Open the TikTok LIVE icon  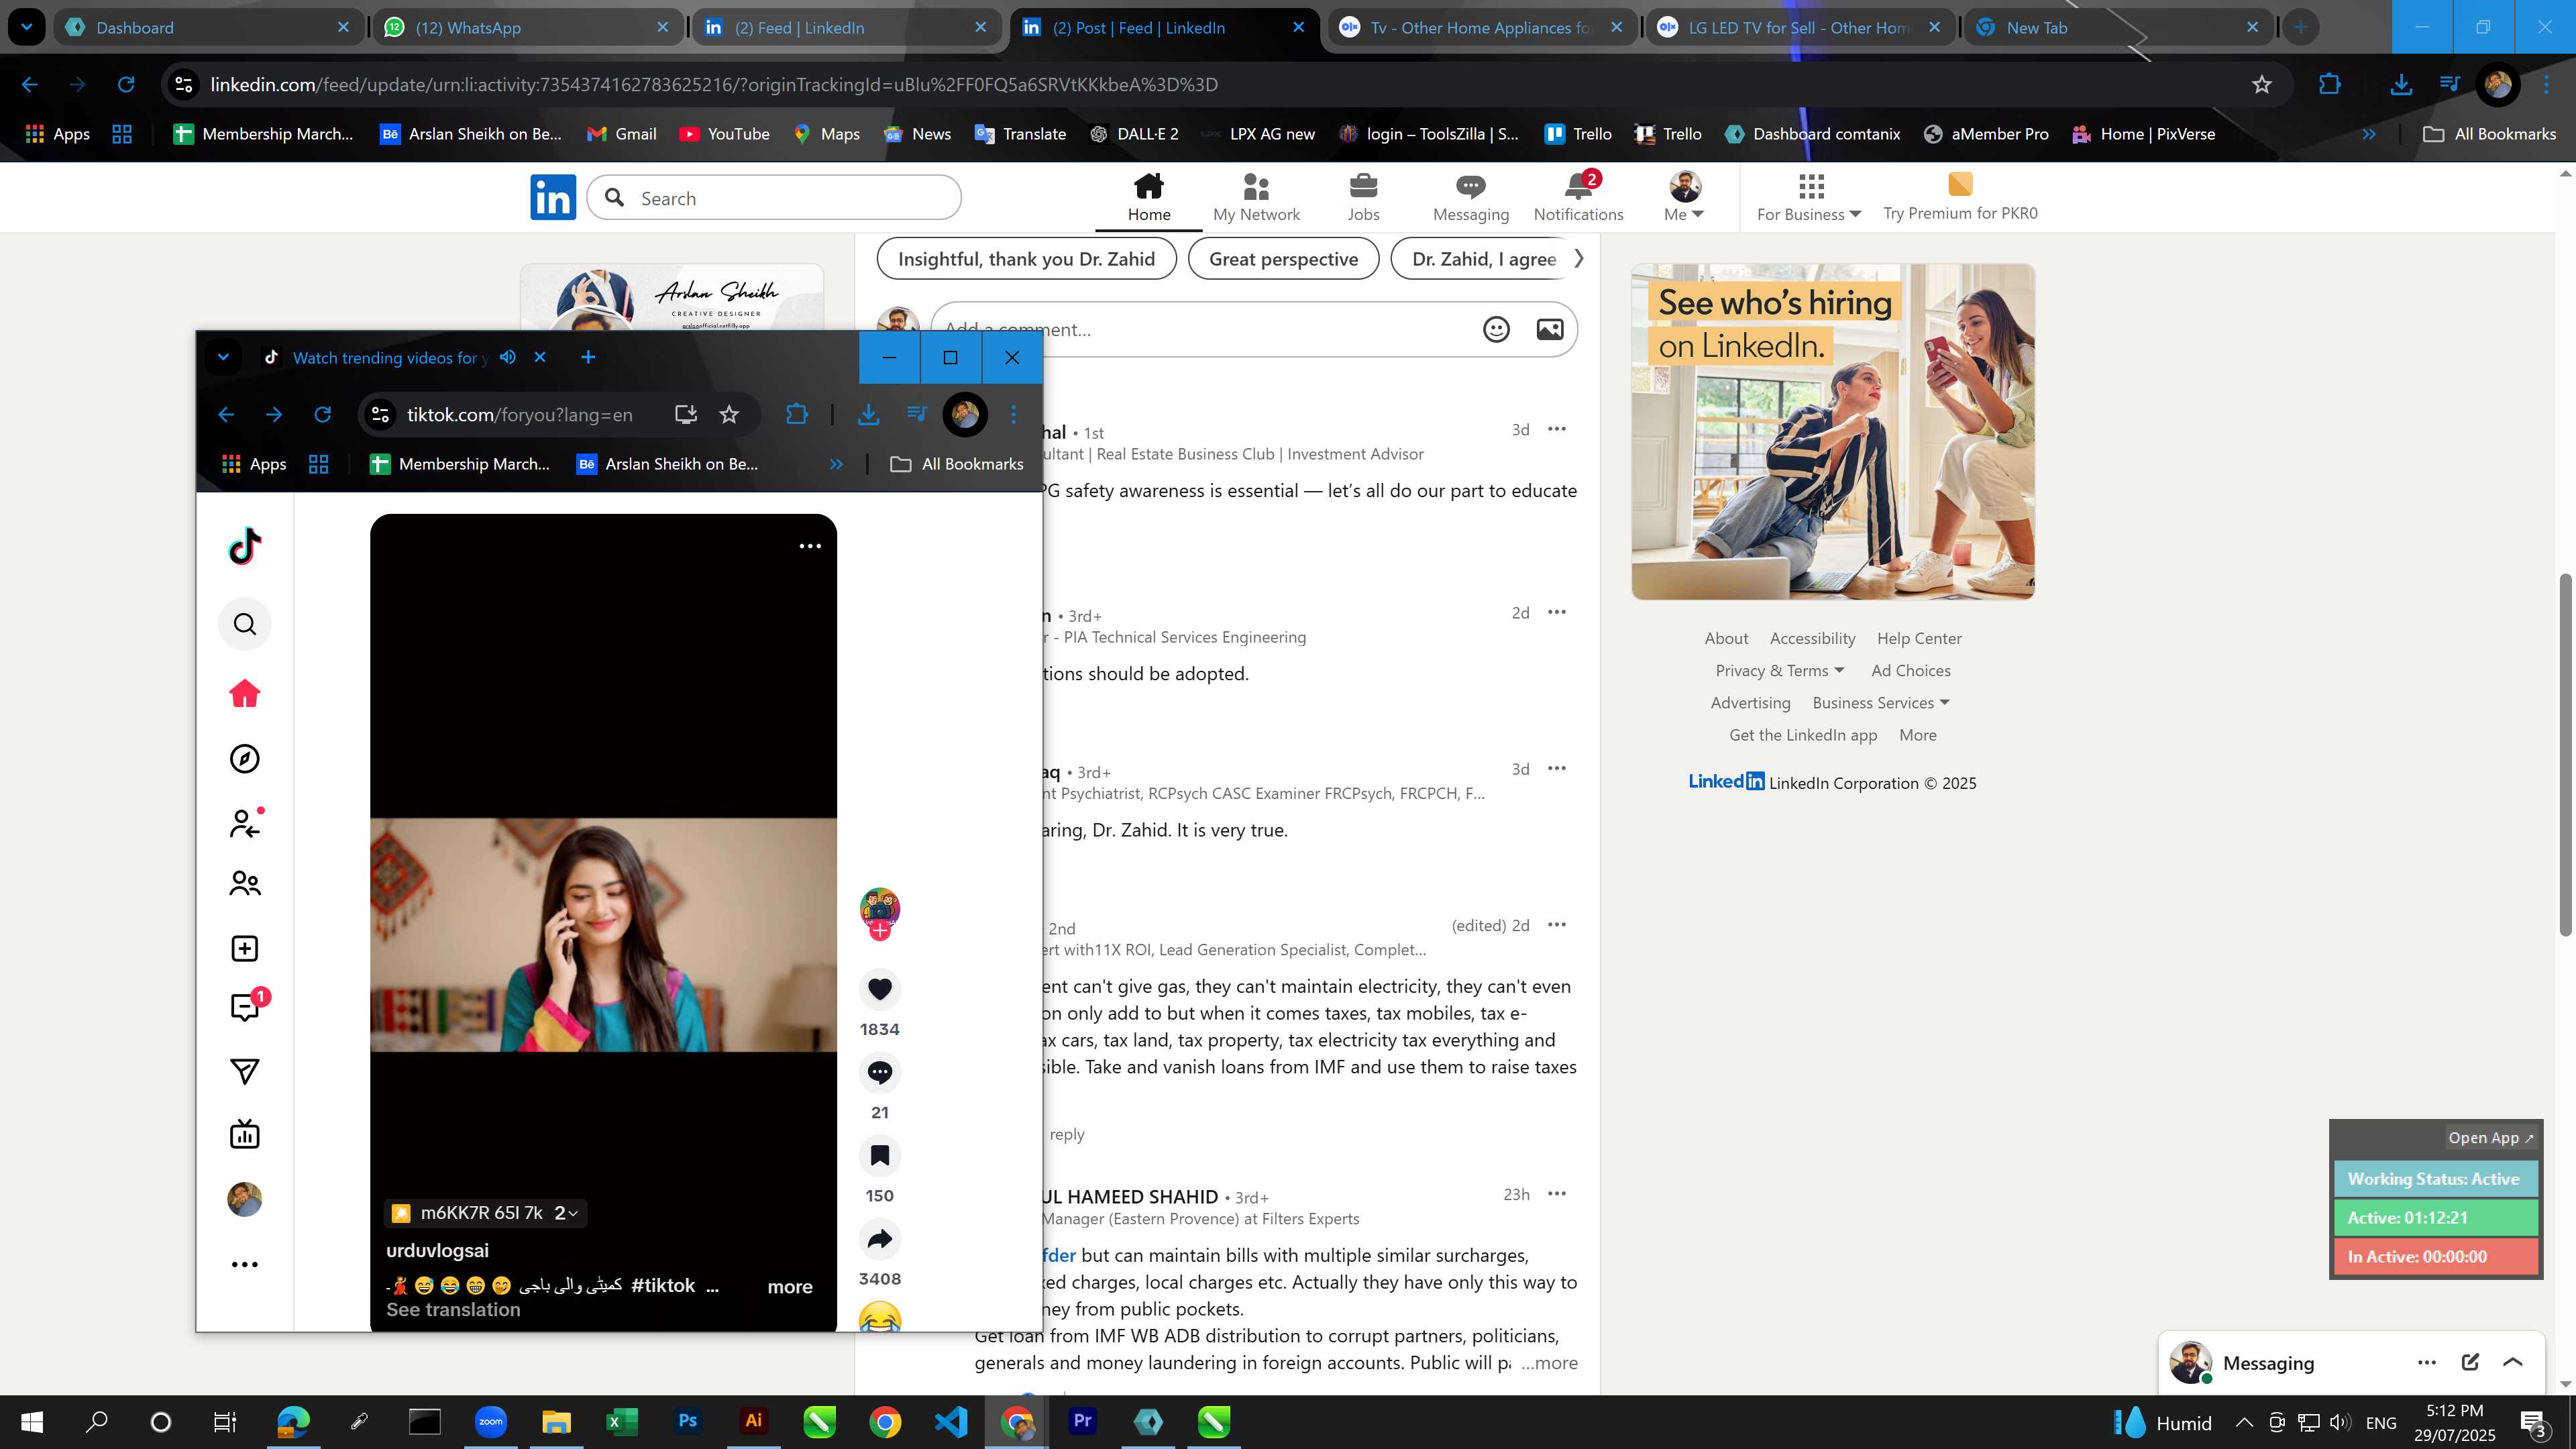[245, 1134]
